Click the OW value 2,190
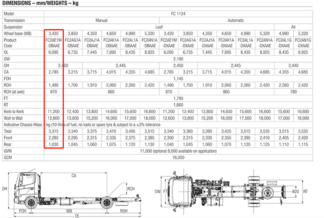Image resolution: width=324 pixels, height=218 pixels. point(178,59)
